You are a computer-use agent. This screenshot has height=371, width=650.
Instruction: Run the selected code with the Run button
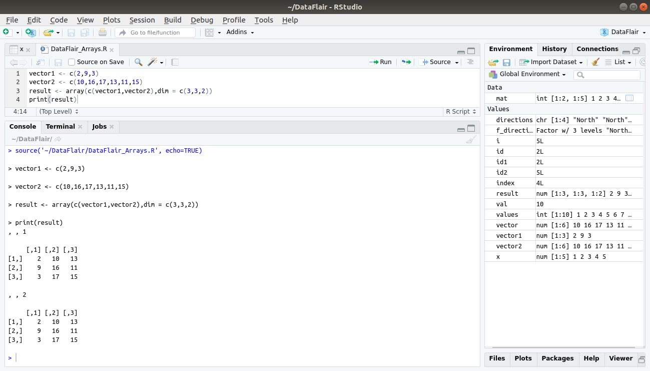click(380, 62)
